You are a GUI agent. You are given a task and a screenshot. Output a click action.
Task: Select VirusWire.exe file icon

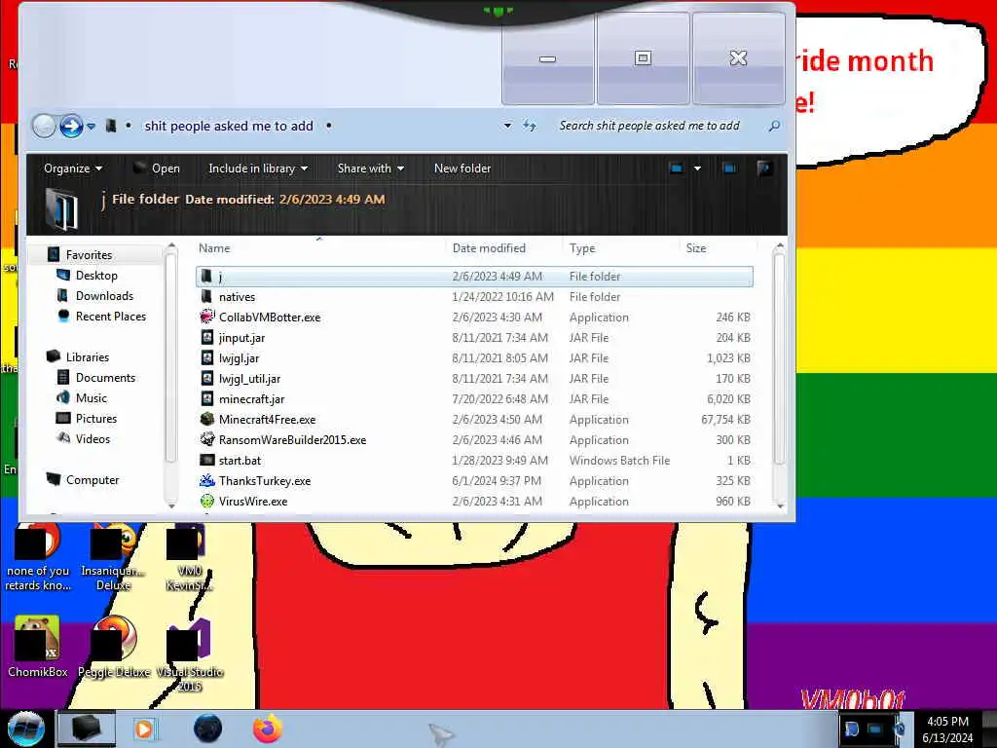pos(207,501)
